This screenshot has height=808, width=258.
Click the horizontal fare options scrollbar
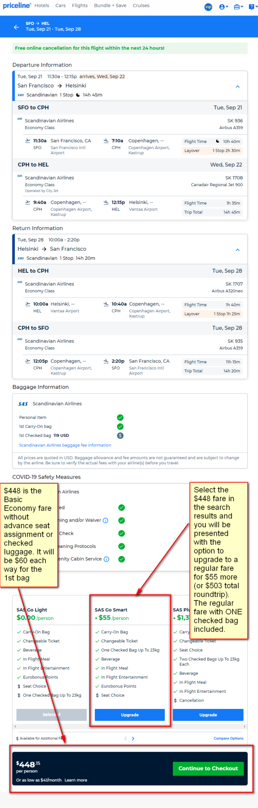click(129, 726)
